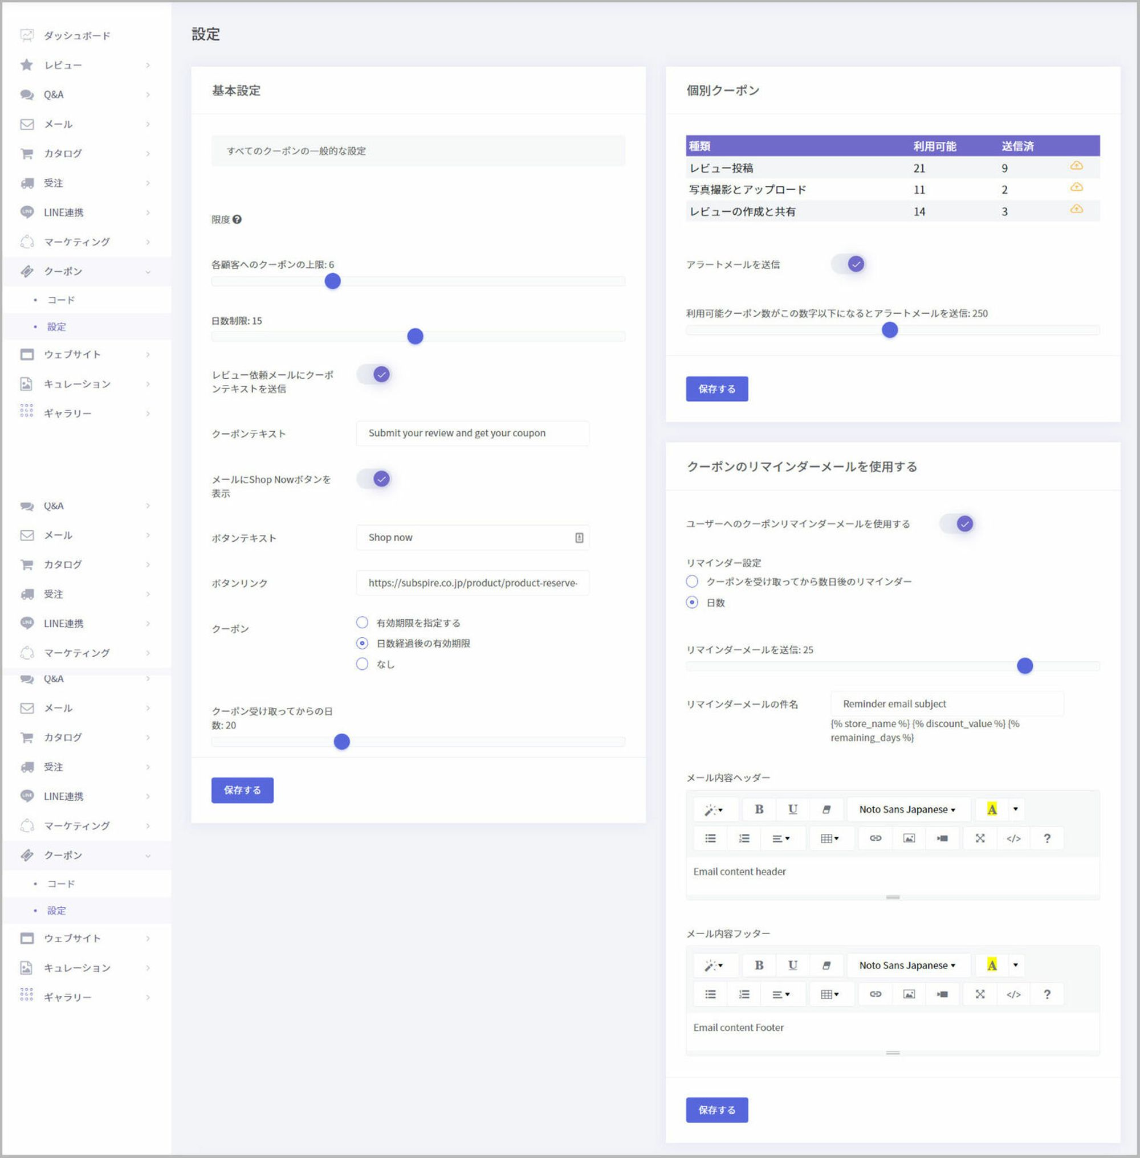Select 有効期限を指定する radio option
1140x1158 pixels.
click(x=363, y=623)
